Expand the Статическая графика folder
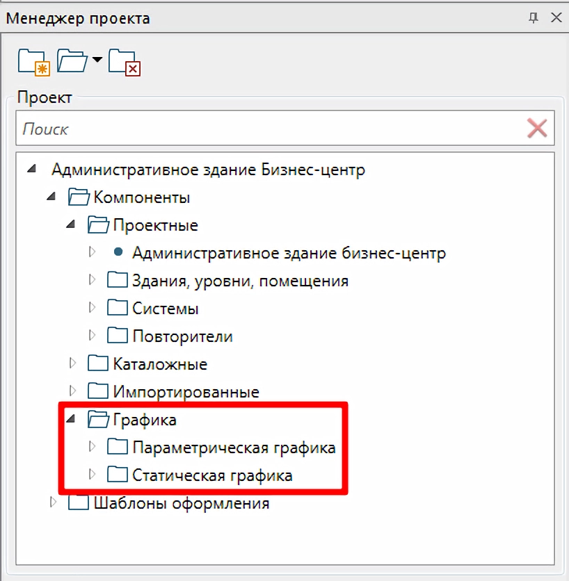 [x=92, y=474]
